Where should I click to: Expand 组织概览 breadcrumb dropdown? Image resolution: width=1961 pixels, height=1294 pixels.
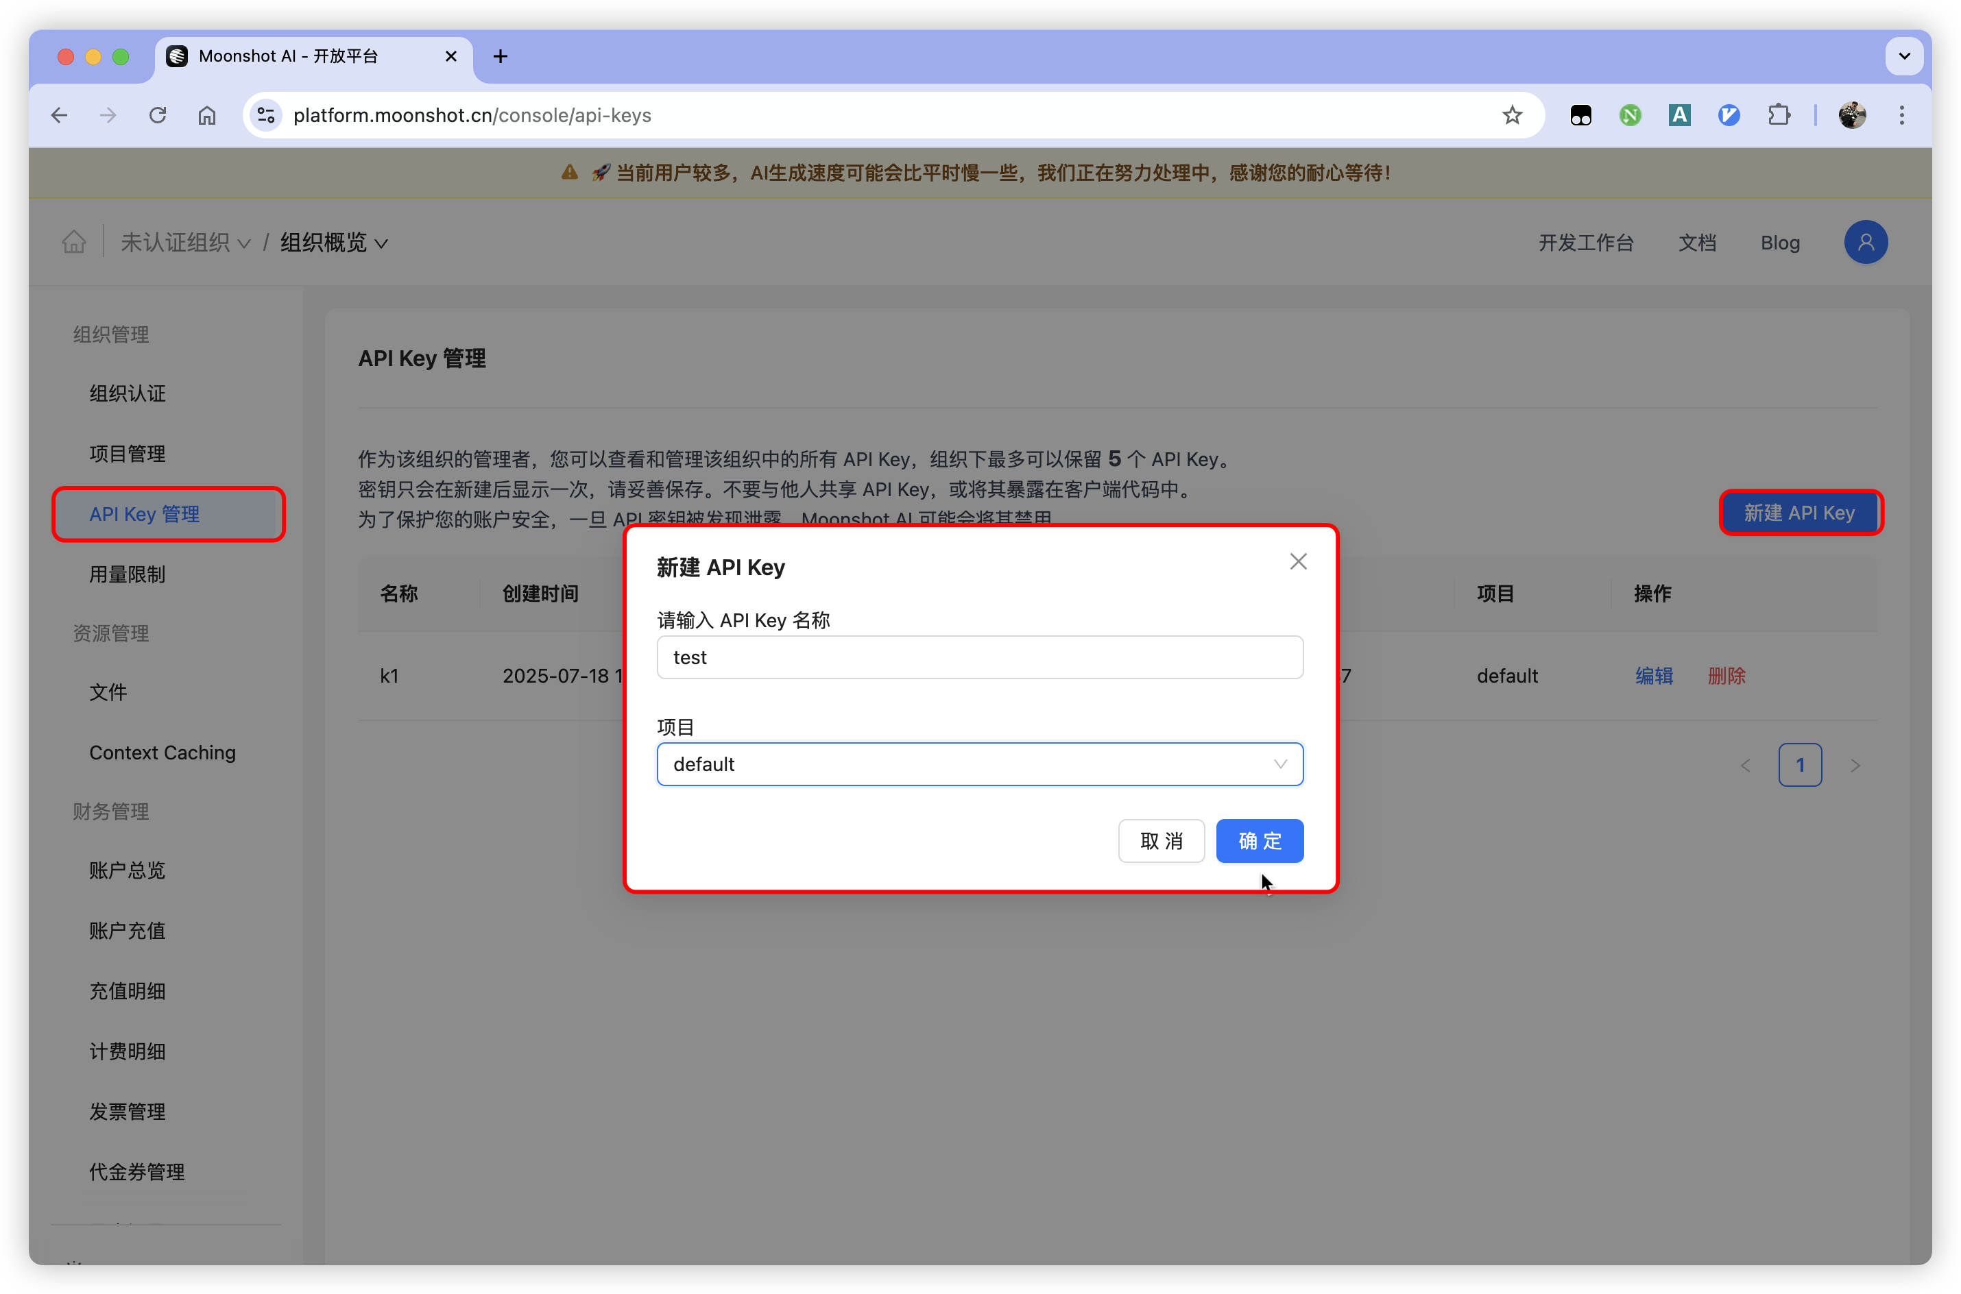click(x=333, y=243)
